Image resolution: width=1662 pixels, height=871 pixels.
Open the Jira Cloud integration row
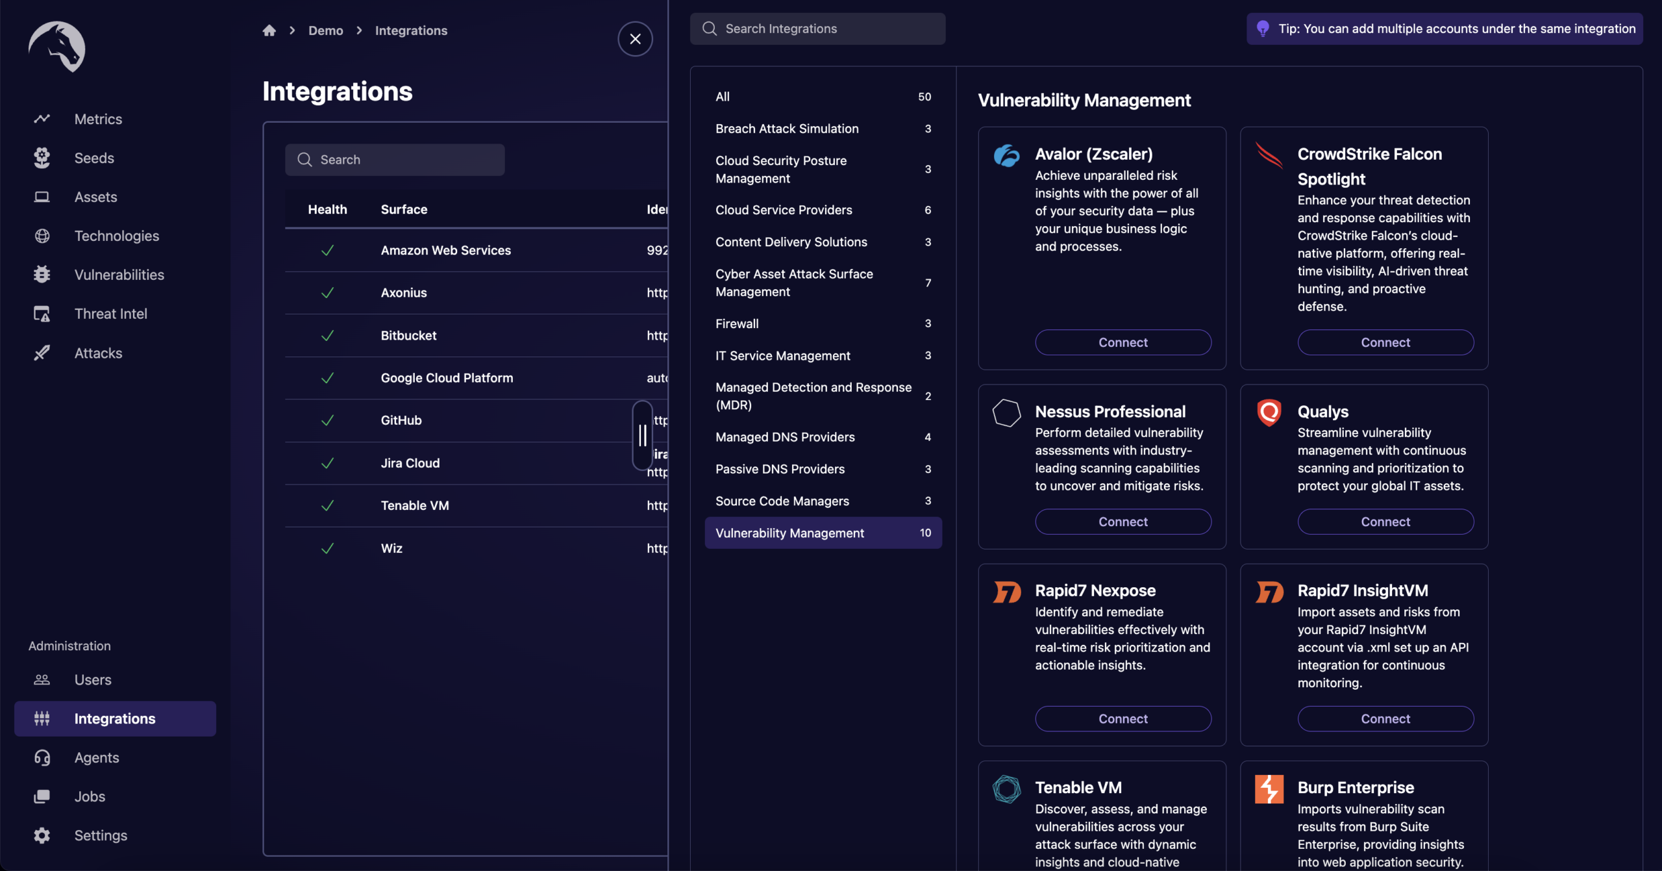[x=476, y=463]
